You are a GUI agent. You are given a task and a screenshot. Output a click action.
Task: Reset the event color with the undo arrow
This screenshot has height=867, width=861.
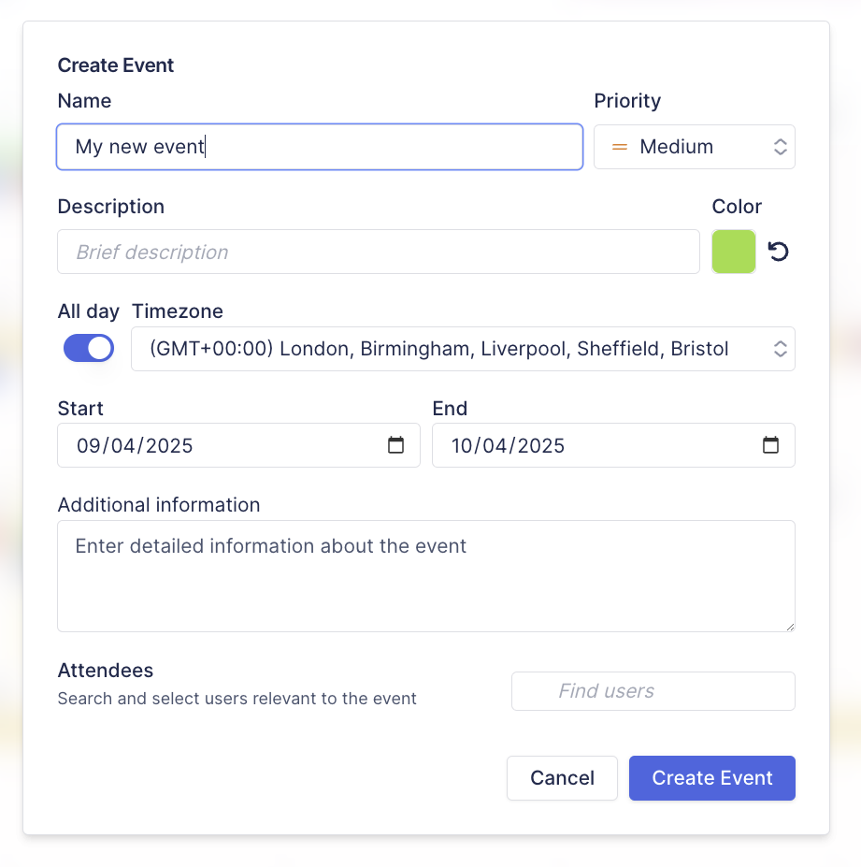[x=778, y=252]
